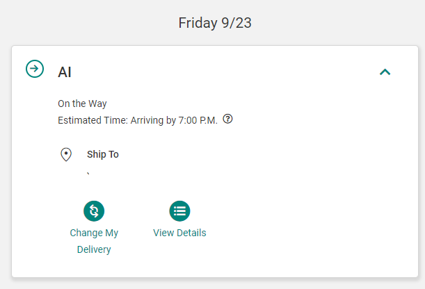Click the Friday 9/23 date heading
The image size is (425, 289).
[x=214, y=23]
